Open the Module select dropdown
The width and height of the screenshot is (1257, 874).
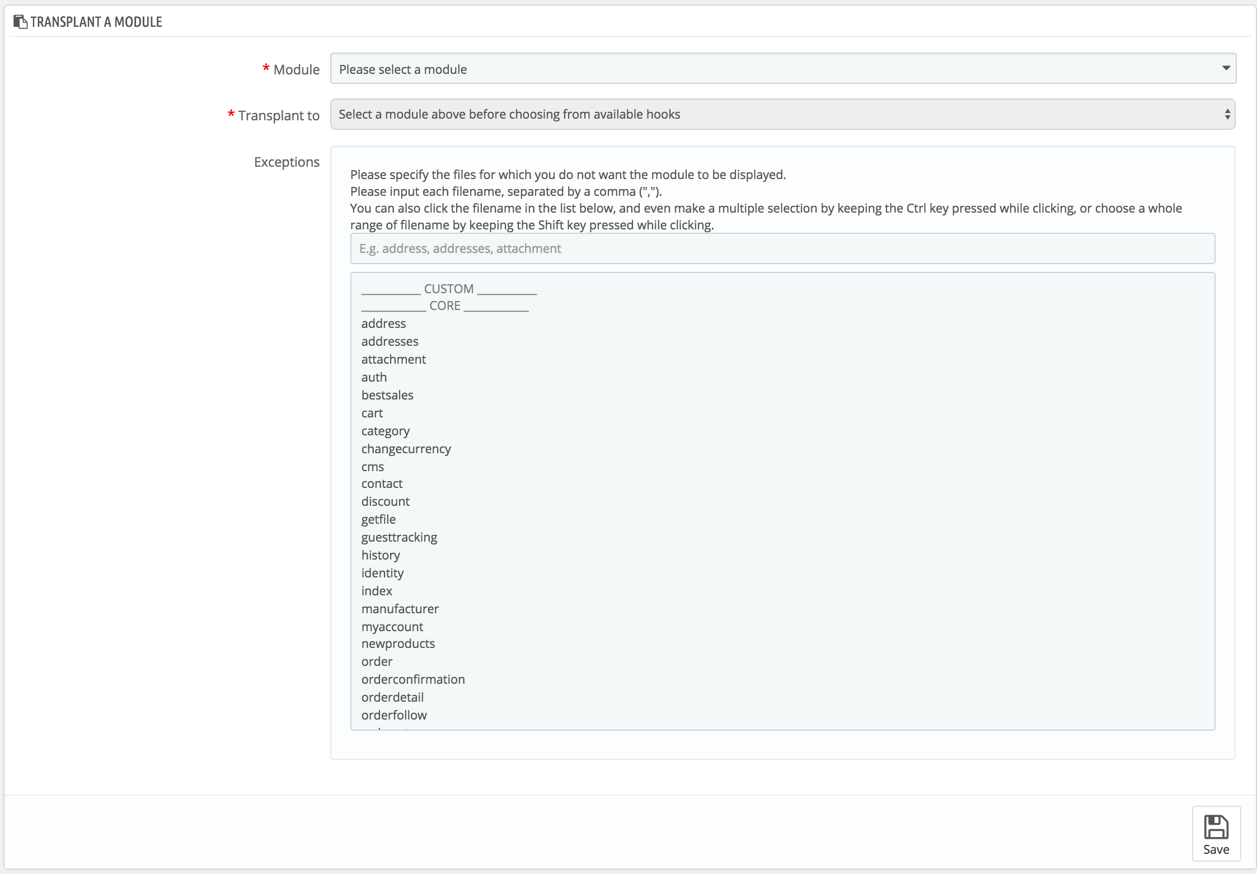pos(782,69)
